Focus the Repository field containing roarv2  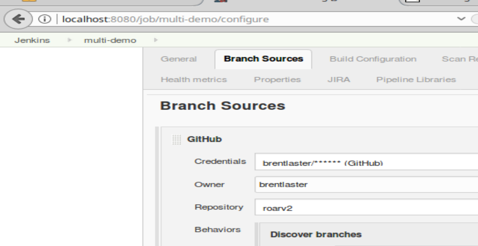365,208
